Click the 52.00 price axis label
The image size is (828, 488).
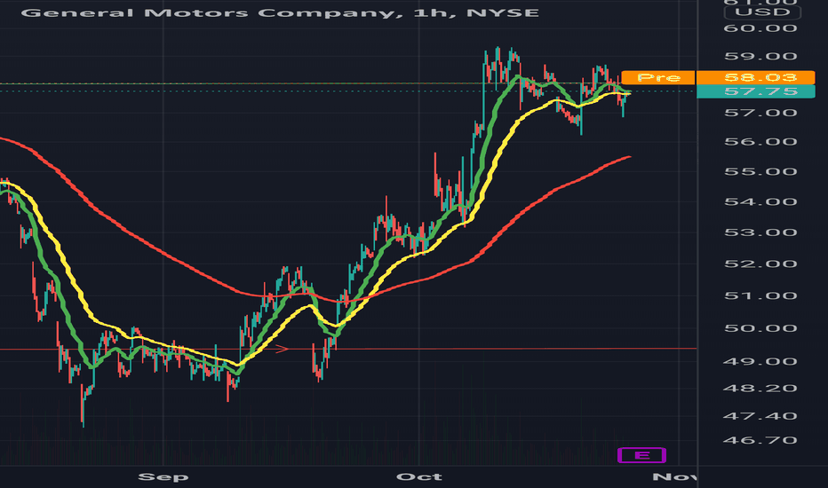pyautogui.click(x=760, y=264)
